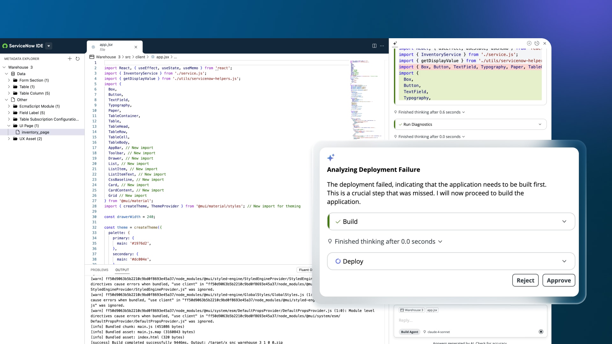Refresh the Metadata Explorer tree
The height and width of the screenshot is (344, 612).
click(x=77, y=59)
